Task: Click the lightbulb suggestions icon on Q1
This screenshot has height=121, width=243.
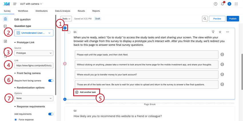Action: (x=213, y=32)
